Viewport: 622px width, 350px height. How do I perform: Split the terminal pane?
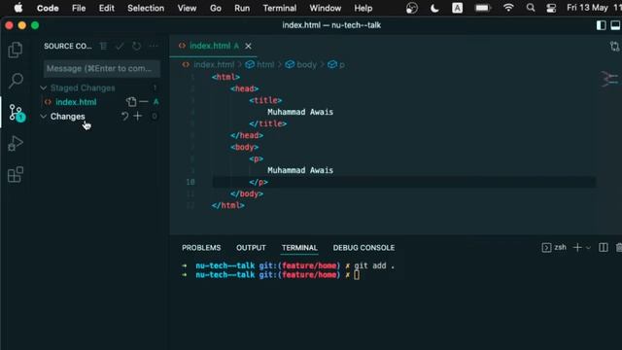(603, 248)
